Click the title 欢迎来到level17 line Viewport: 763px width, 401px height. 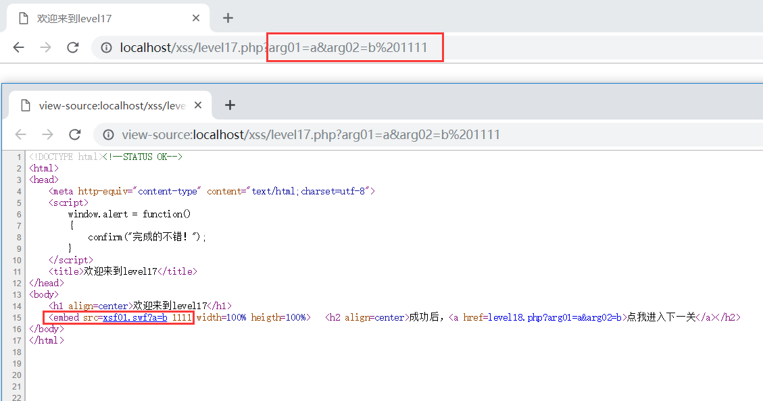(122, 271)
